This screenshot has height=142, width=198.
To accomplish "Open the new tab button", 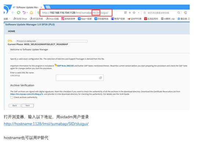I will [x=48, y=7].
